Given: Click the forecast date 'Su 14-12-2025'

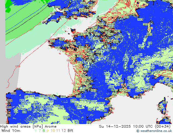Looking at the screenshot, I should (115, 126).
